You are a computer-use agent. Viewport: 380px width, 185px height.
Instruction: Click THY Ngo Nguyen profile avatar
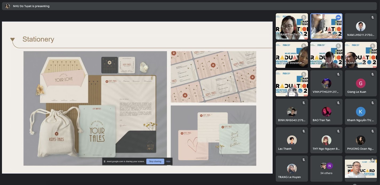[x=326, y=140]
